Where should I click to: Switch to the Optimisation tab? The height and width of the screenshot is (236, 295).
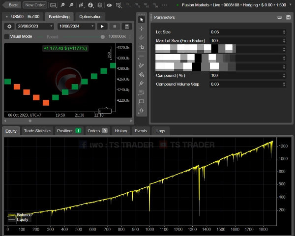(x=90, y=16)
